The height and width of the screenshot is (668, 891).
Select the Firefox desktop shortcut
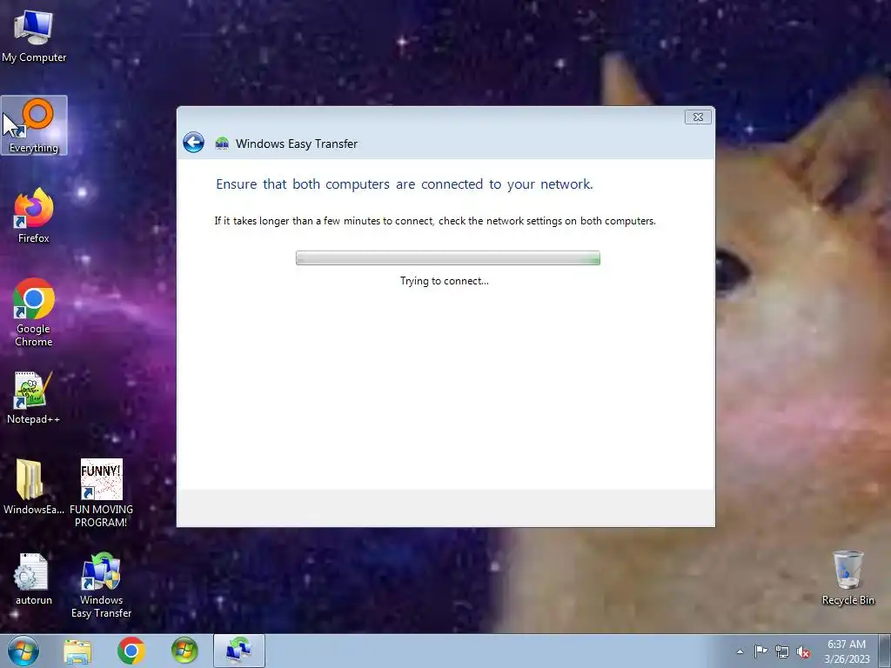coord(34,216)
